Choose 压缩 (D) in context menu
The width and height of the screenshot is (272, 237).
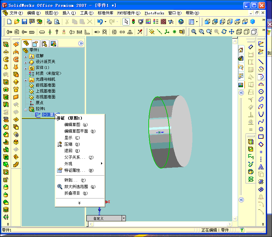pos(80,144)
